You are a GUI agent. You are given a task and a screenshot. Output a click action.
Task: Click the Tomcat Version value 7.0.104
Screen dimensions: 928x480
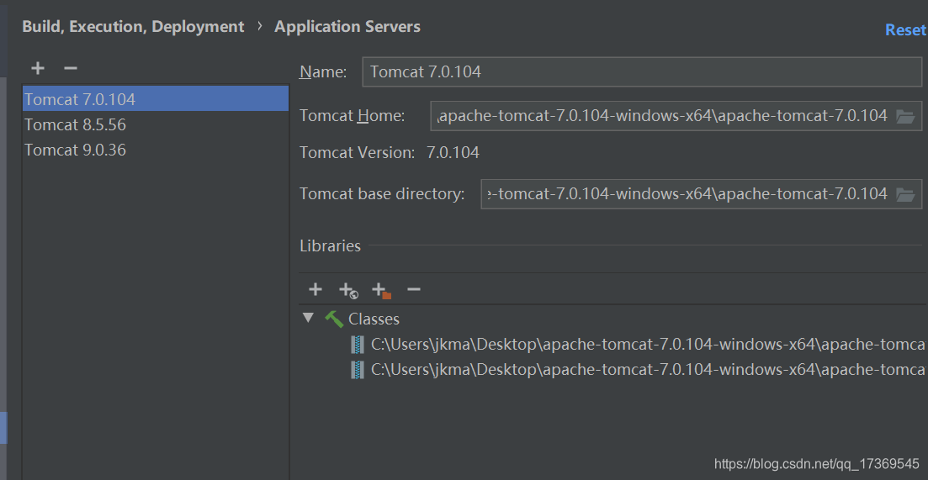pos(453,153)
